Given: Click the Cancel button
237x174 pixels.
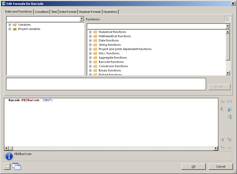Looking at the screenshot, I should [x=221, y=167].
